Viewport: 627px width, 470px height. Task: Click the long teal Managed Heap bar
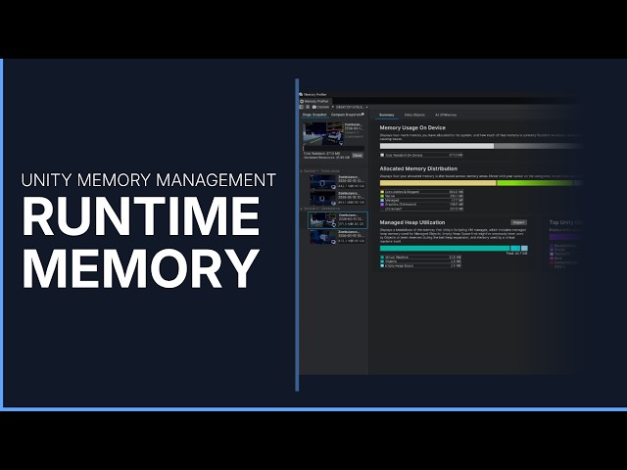(445, 248)
